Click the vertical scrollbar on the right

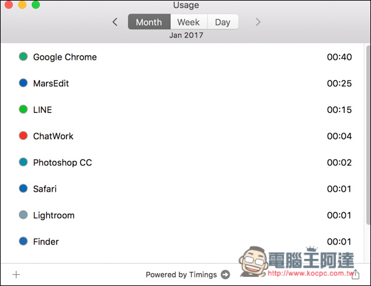[368, 135]
